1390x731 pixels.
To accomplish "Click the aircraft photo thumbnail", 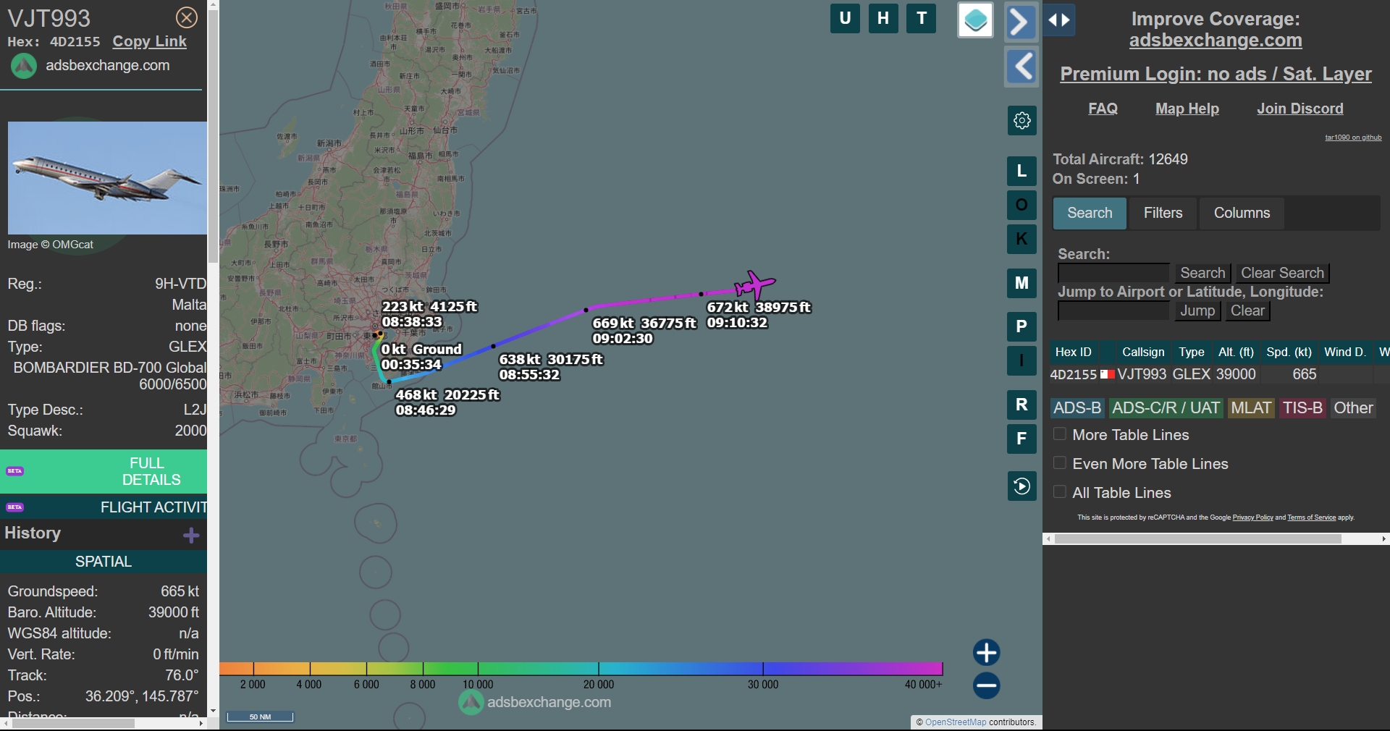I will (107, 178).
